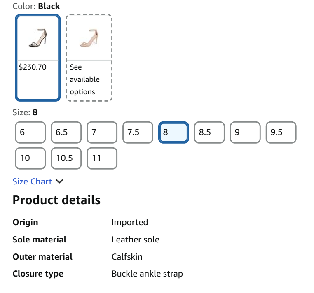Switch to size 8.5

(209, 133)
